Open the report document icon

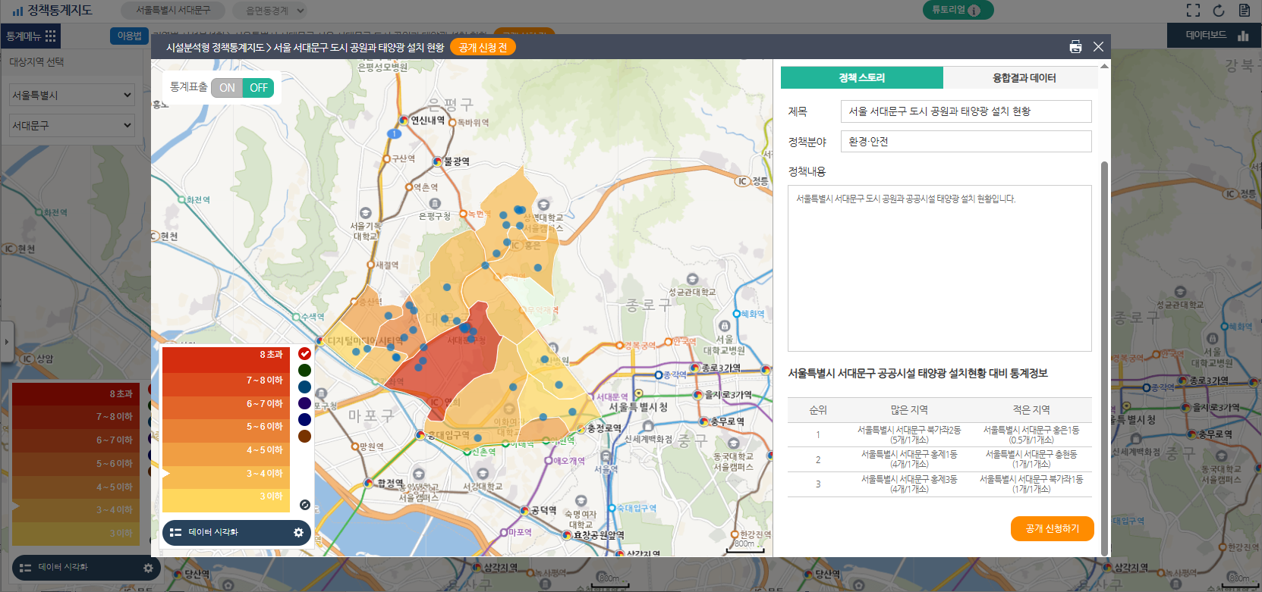[1244, 11]
